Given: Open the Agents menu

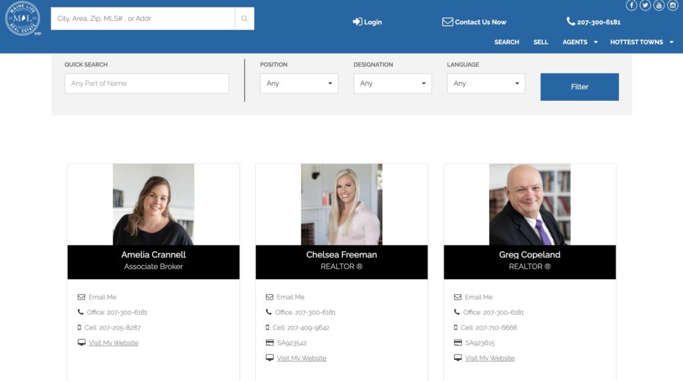Looking at the screenshot, I should tap(580, 42).
